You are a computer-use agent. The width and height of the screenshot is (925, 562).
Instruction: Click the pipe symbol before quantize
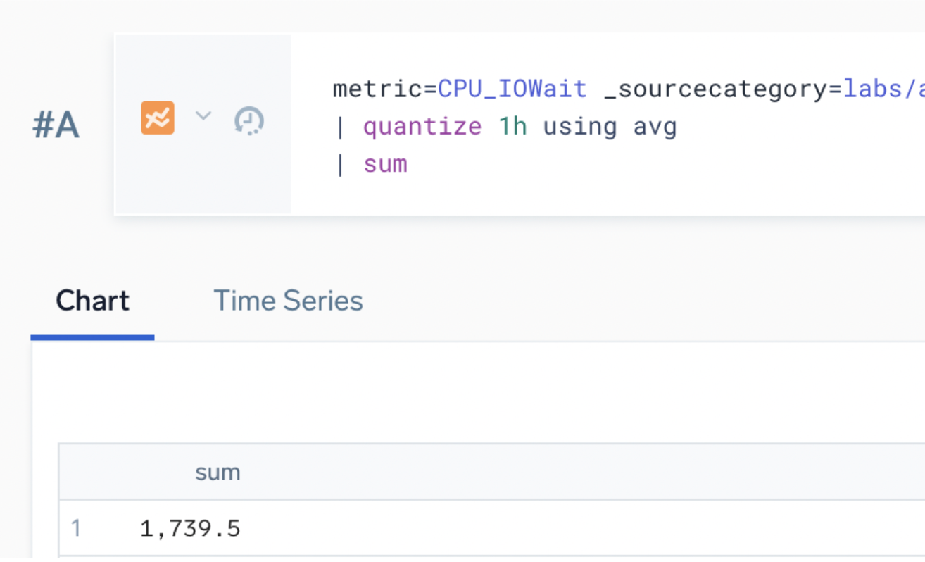tap(340, 126)
